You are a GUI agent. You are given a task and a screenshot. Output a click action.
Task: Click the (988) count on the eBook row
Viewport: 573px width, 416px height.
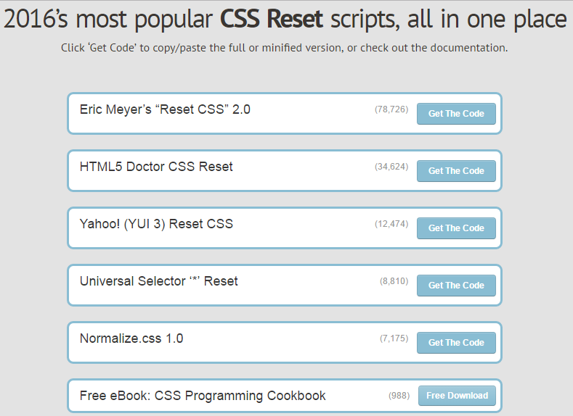[399, 396]
